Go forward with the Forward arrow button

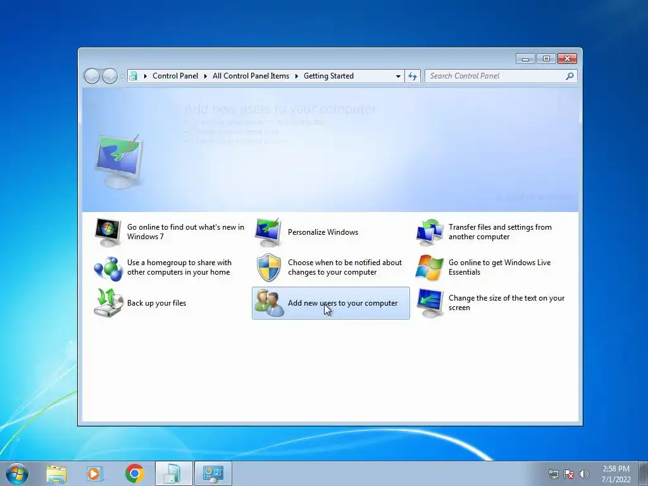click(109, 76)
